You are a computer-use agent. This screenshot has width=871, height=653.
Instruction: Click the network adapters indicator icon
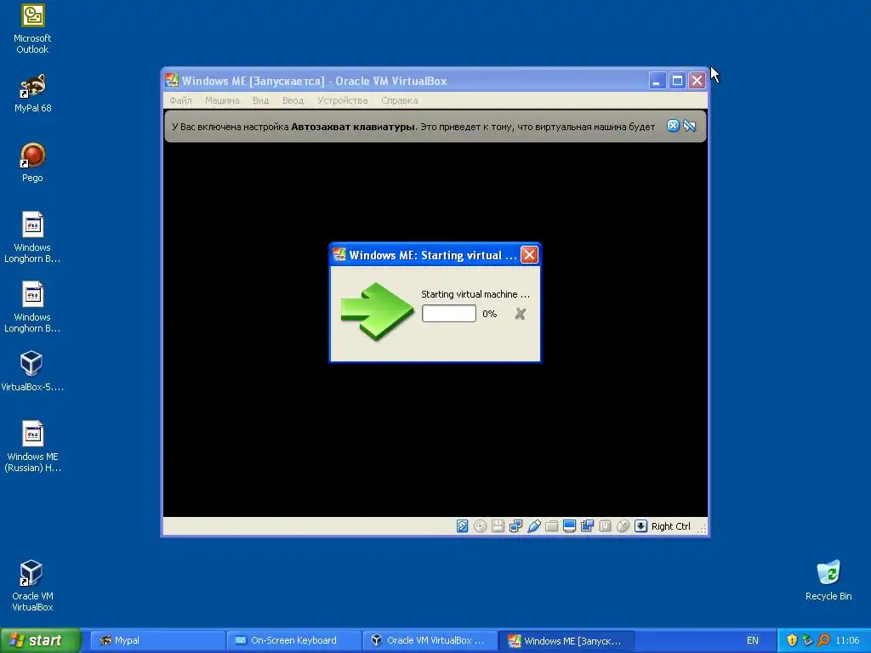pos(515,525)
